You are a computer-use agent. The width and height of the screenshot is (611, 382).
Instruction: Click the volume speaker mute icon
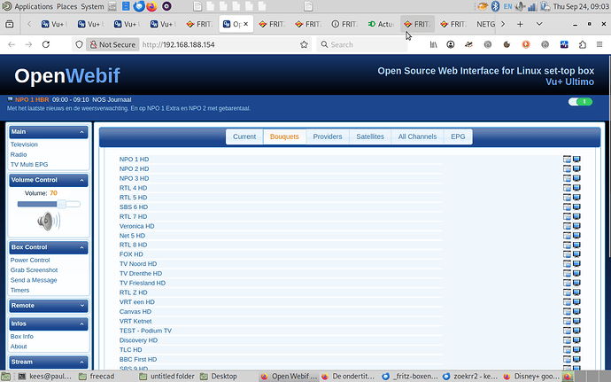pyautogui.click(x=49, y=222)
